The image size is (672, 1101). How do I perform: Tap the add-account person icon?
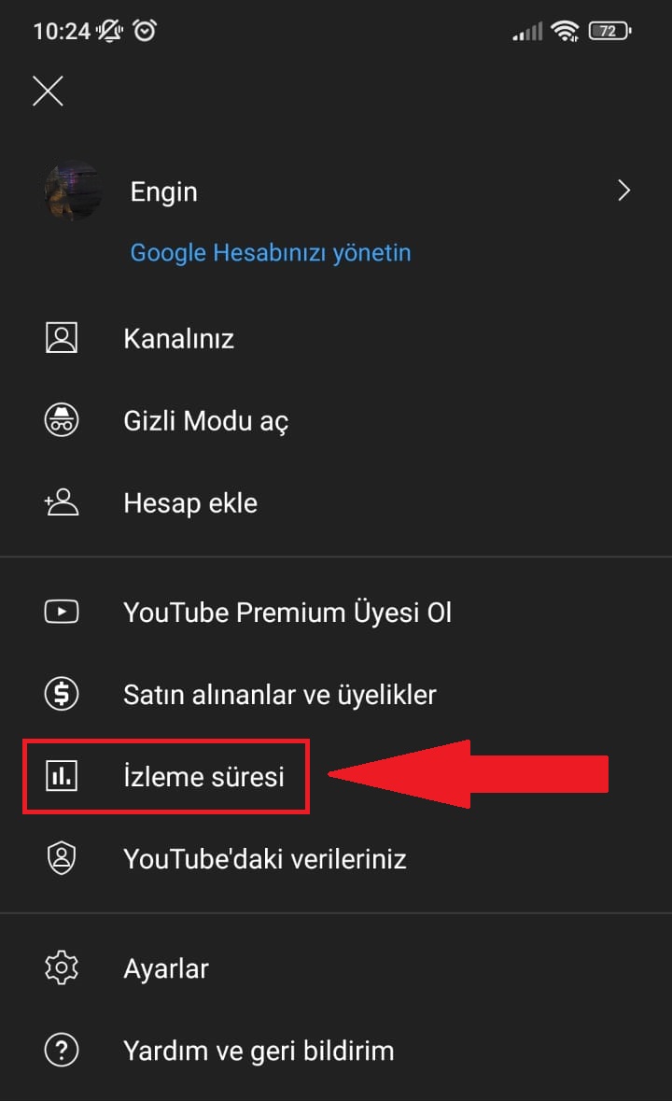(62, 502)
